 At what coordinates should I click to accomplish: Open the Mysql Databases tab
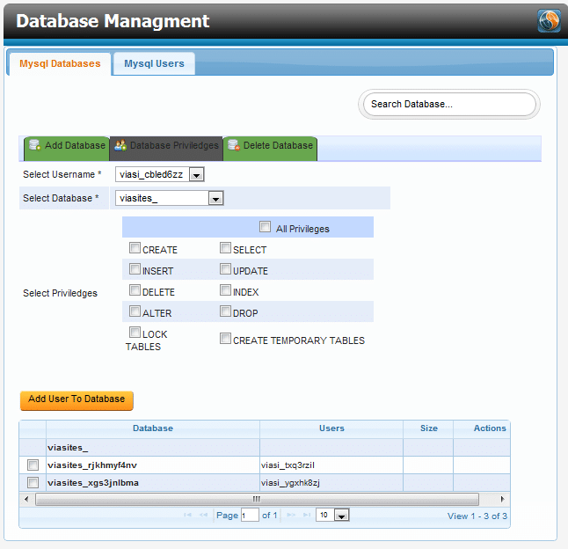(60, 63)
